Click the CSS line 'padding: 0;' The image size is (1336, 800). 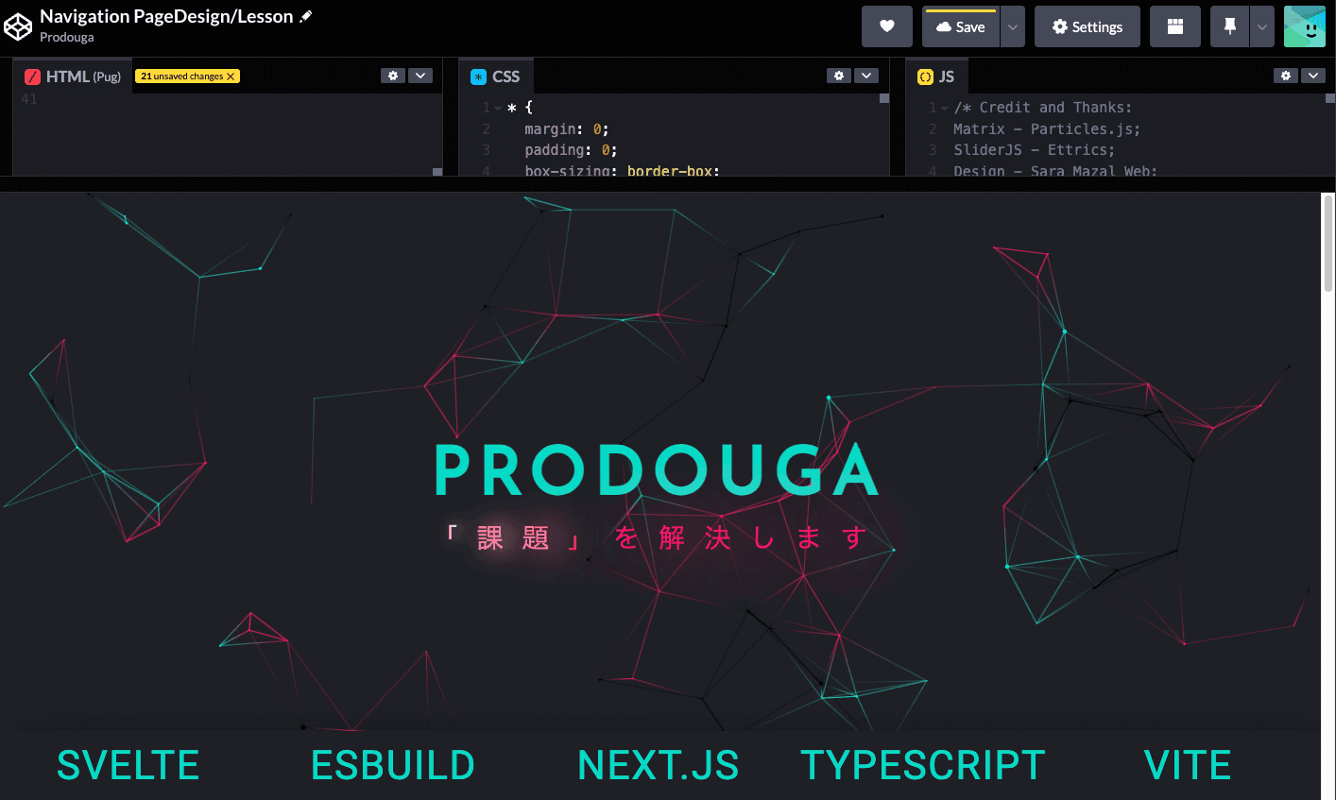571,150
